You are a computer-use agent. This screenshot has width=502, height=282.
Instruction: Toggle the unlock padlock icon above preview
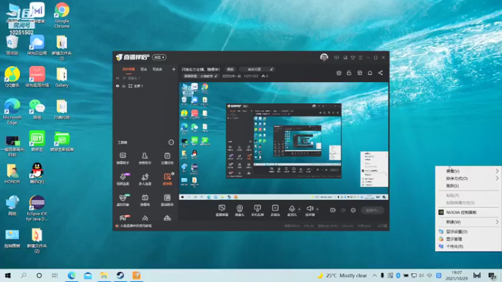pos(349,73)
